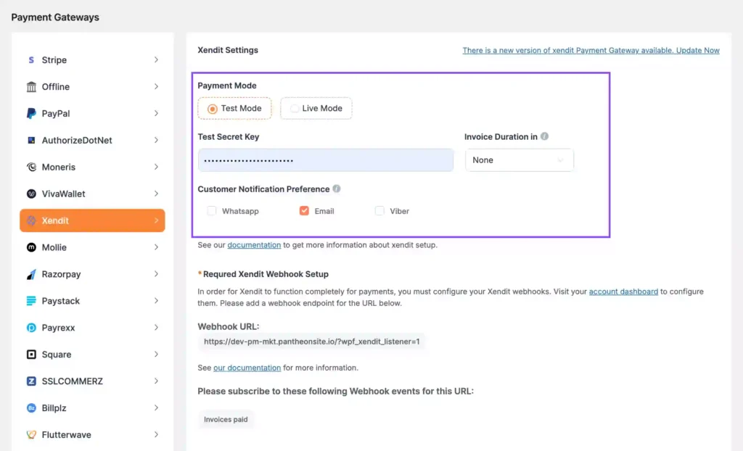The height and width of the screenshot is (451, 743).
Task: Open the Offline gateway menu item
Action: [92, 87]
